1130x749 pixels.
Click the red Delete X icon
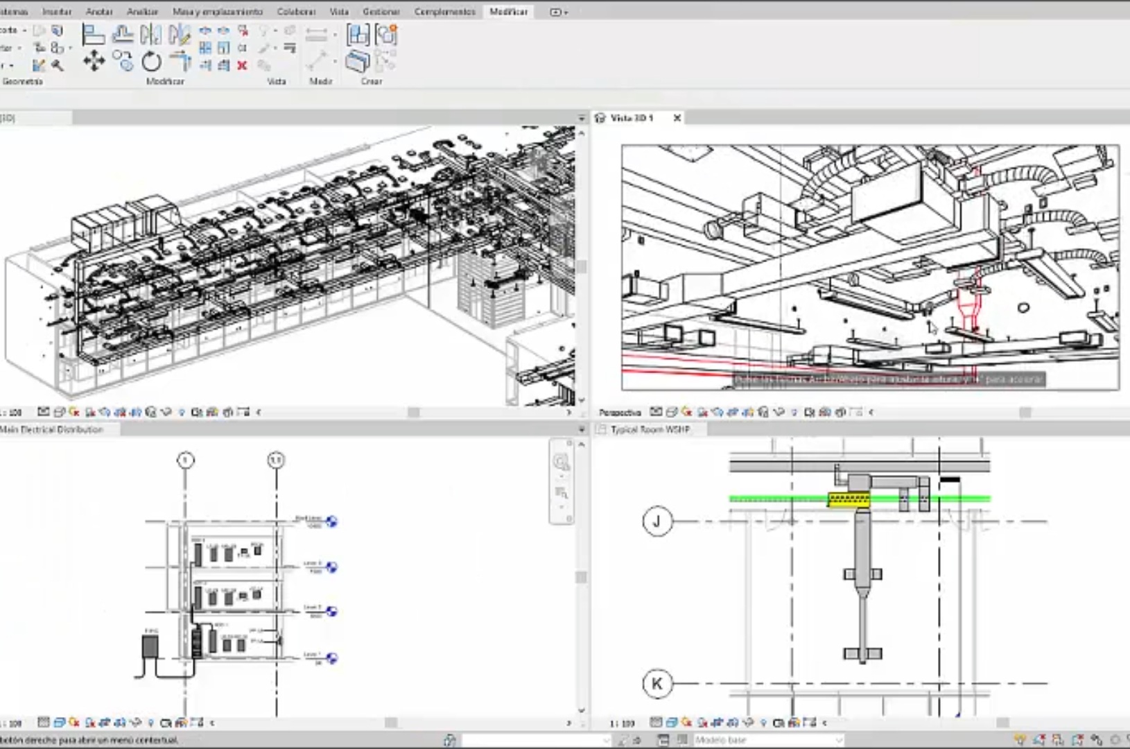point(242,65)
